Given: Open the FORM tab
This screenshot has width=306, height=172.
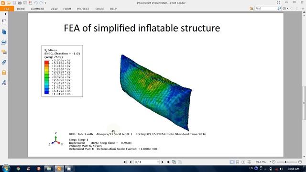Looking at the screenshot, I should pyautogui.click(x=67, y=9).
